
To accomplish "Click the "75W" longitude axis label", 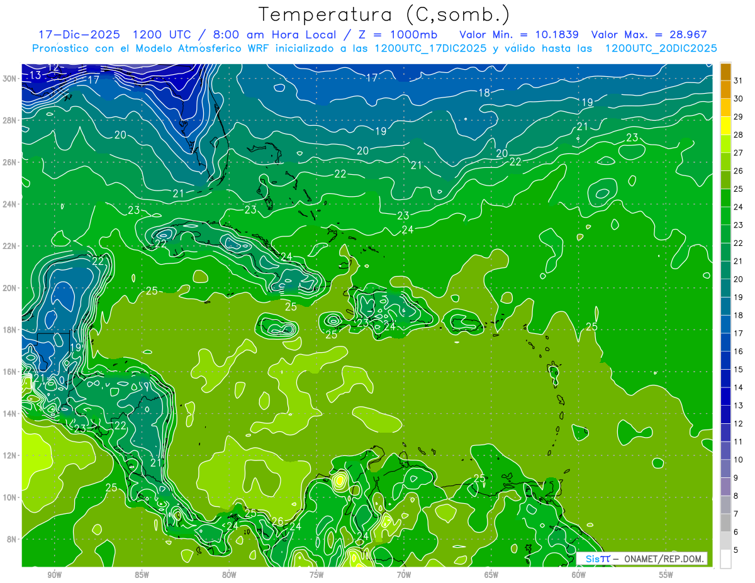I will click(316, 575).
